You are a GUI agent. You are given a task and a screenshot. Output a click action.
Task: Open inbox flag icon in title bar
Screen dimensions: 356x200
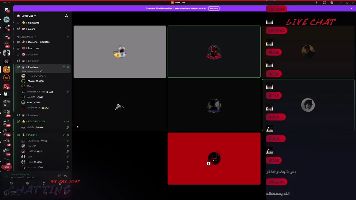click(317, 3)
